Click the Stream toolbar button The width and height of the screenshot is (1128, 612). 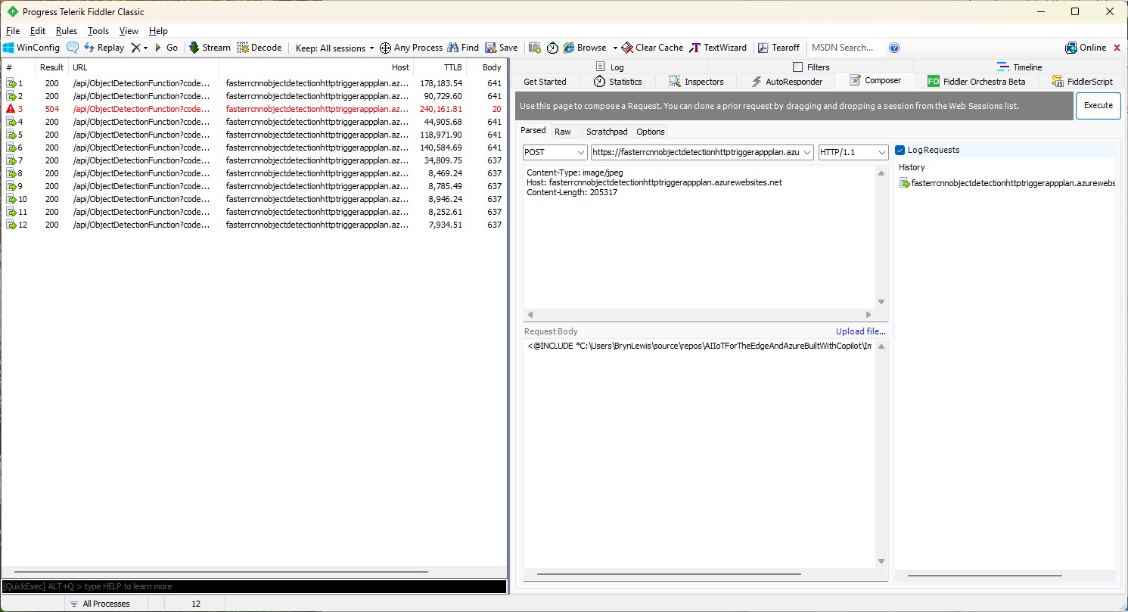(210, 48)
